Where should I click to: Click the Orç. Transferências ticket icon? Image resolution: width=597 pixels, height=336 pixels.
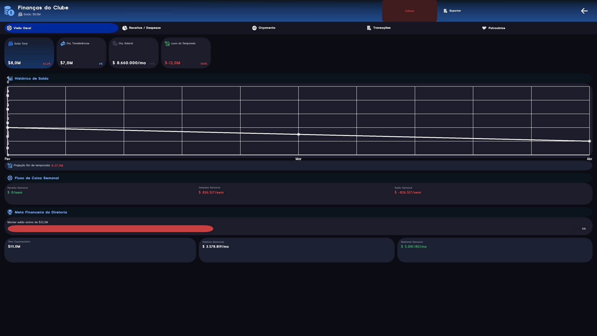click(x=63, y=44)
